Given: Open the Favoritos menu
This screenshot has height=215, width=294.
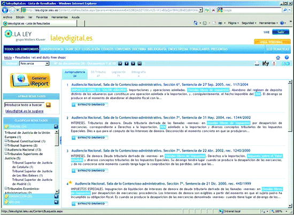Looking at the screenshot, I should point(42,17).
